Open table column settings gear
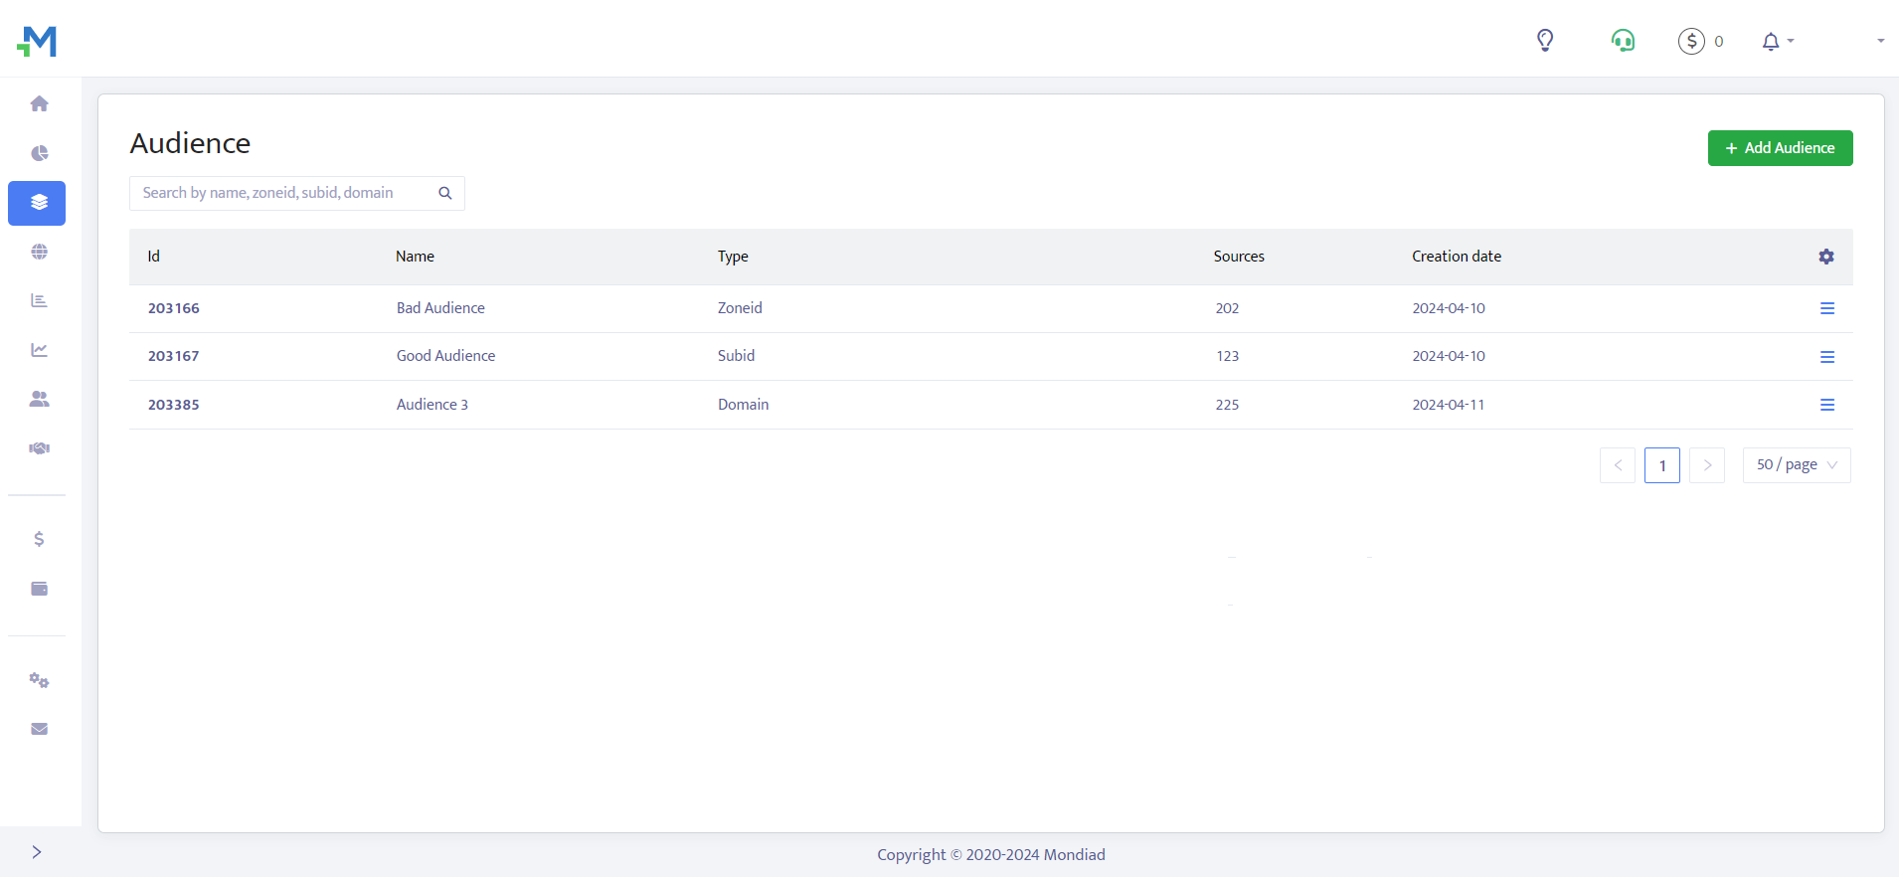1899x877 pixels. pyautogui.click(x=1826, y=257)
